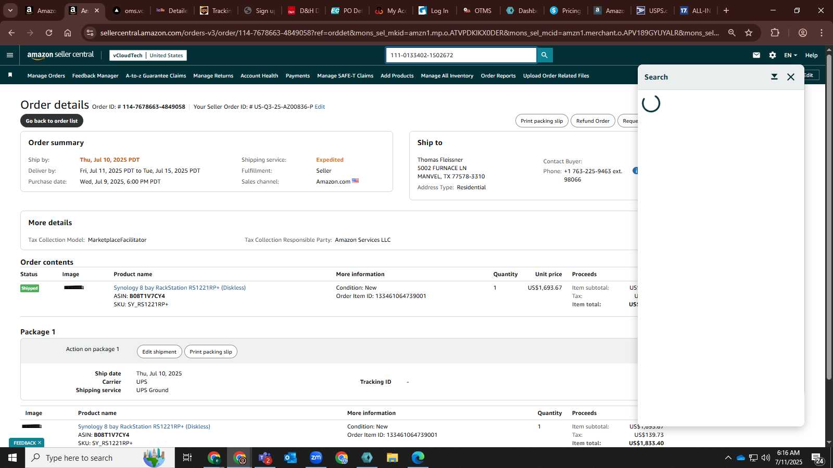Open Upload Order Related Files
The width and height of the screenshot is (833, 468).
point(556,76)
